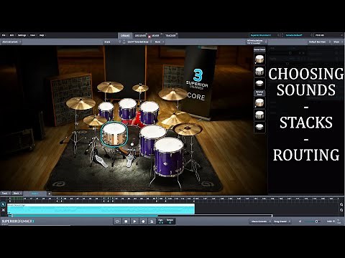Open the Show dropdown

point(338,42)
